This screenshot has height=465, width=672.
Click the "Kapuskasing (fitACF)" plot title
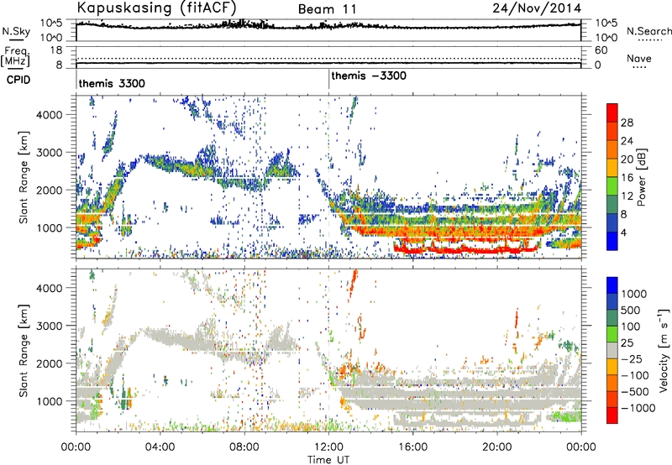[x=156, y=8]
